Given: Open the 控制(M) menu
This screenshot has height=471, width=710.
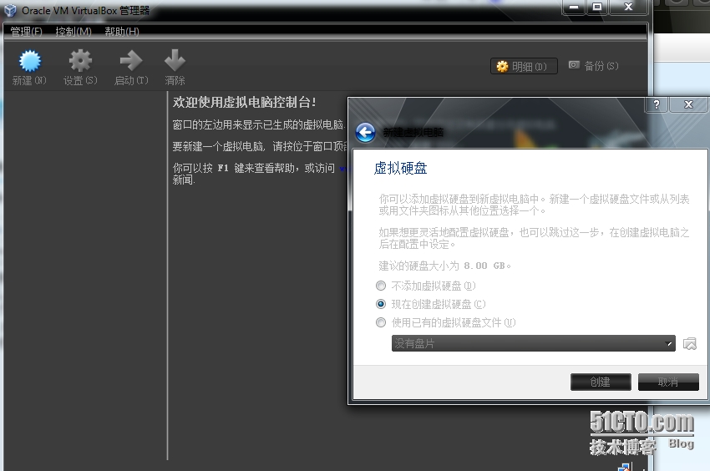Looking at the screenshot, I should tap(74, 31).
